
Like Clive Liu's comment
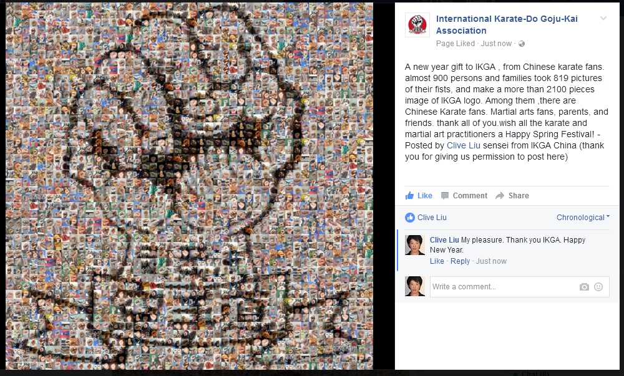[437, 261]
